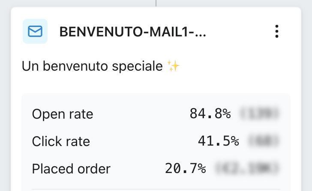Click the flow connector line above the card

156,3
